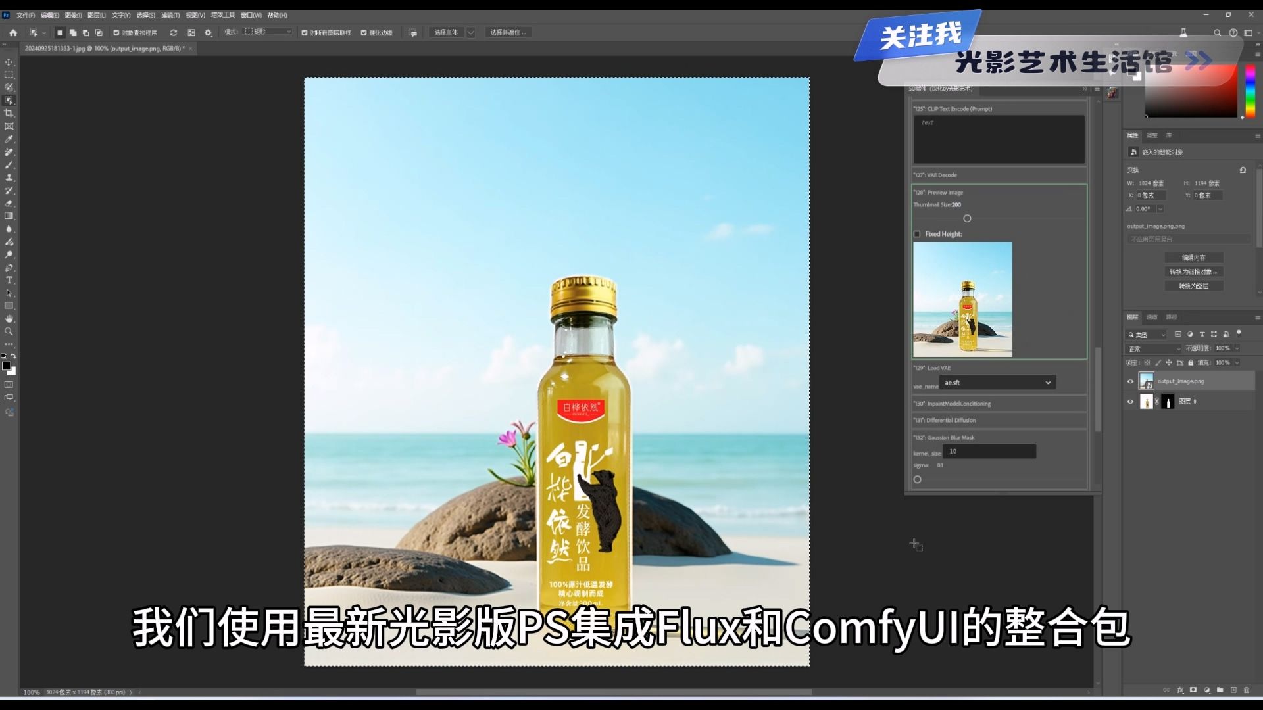The image size is (1263, 710).
Task: Expand the 选择主体 dropdown arrow
Action: coord(471,32)
